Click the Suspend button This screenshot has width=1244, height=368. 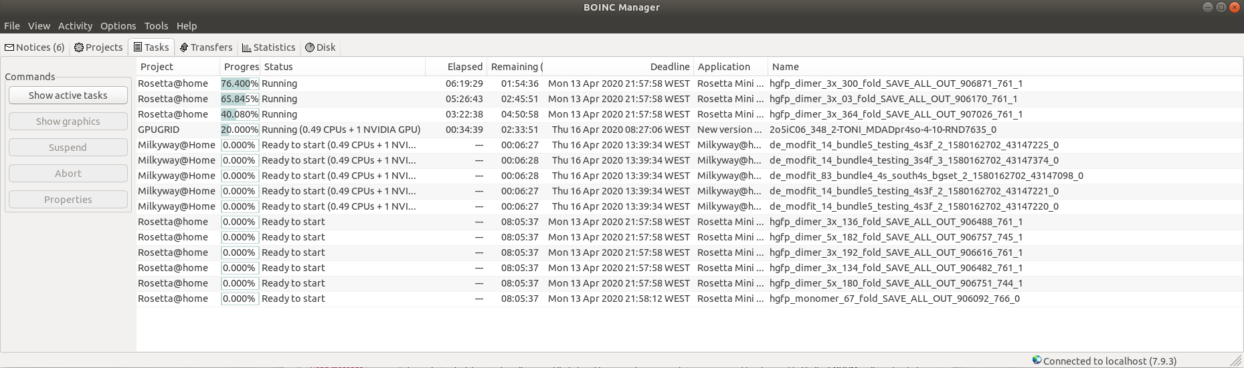68,148
